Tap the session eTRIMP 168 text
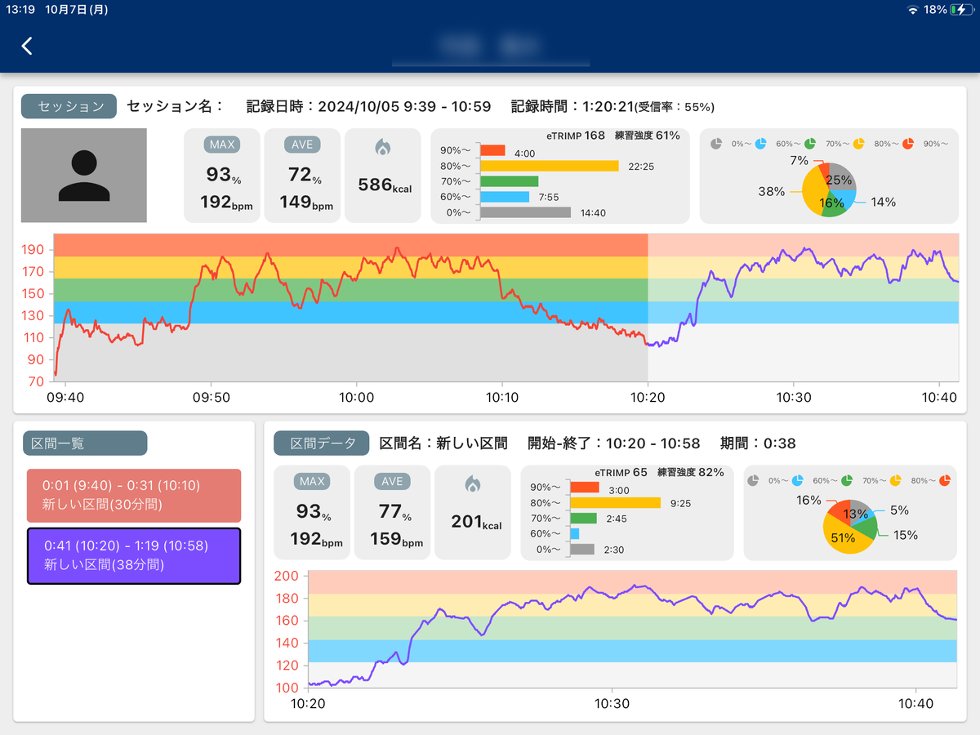This screenshot has width=980, height=735. click(x=574, y=136)
